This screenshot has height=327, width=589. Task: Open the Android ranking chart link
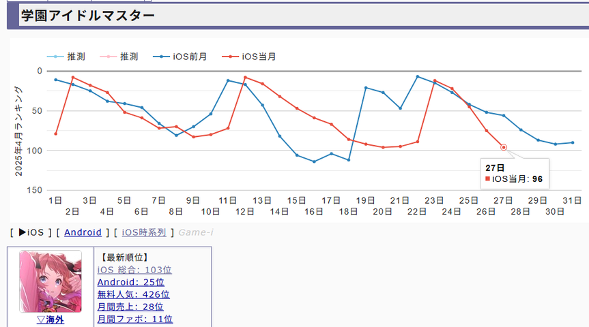(x=83, y=232)
